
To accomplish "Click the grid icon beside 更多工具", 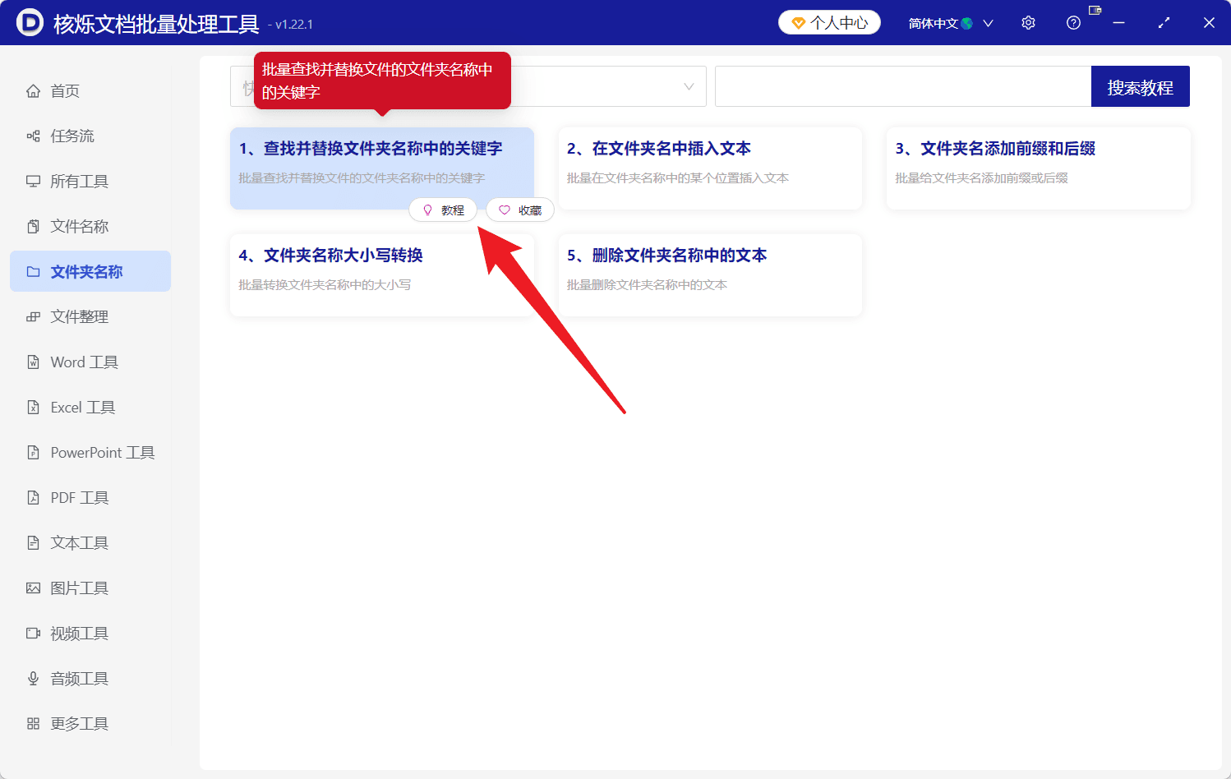I will (33, 724).
